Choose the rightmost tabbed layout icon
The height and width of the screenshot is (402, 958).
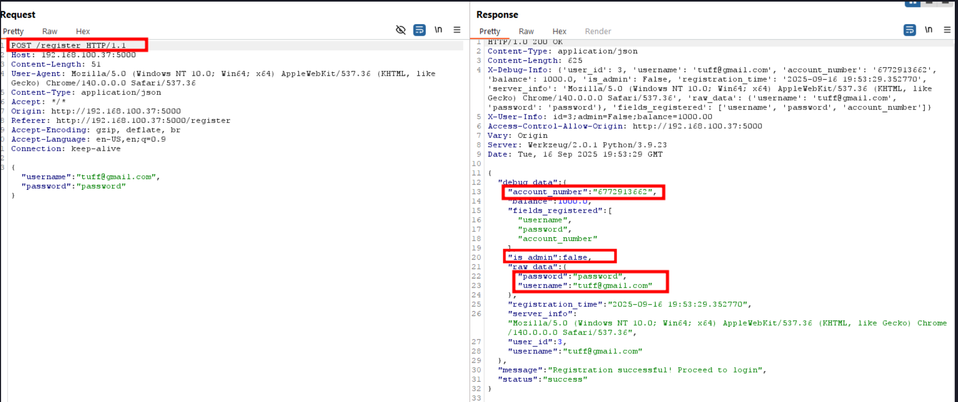pyautogui.click(x=946, y=3)
